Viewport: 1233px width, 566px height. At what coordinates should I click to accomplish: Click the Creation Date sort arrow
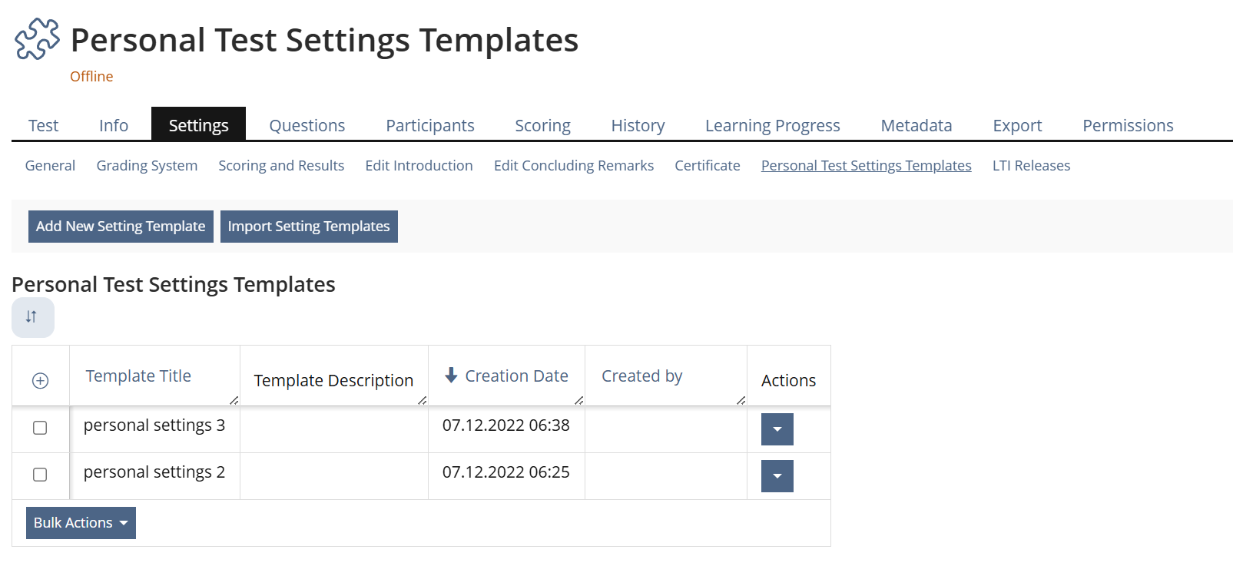pyautogui.click(x=451, y=376)
